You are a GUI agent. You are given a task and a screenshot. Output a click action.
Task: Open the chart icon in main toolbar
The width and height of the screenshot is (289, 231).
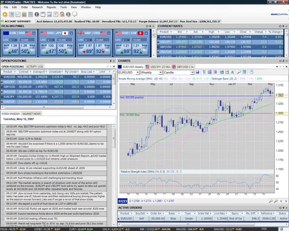18,14
